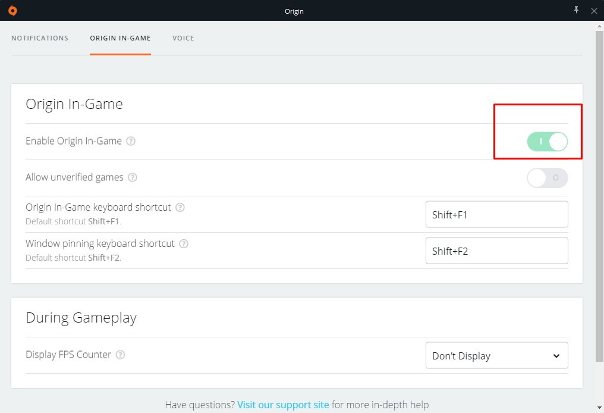604x413 pixels.
Task: Open help icon beside Allow unverified games
Action: tap(133, 177)
